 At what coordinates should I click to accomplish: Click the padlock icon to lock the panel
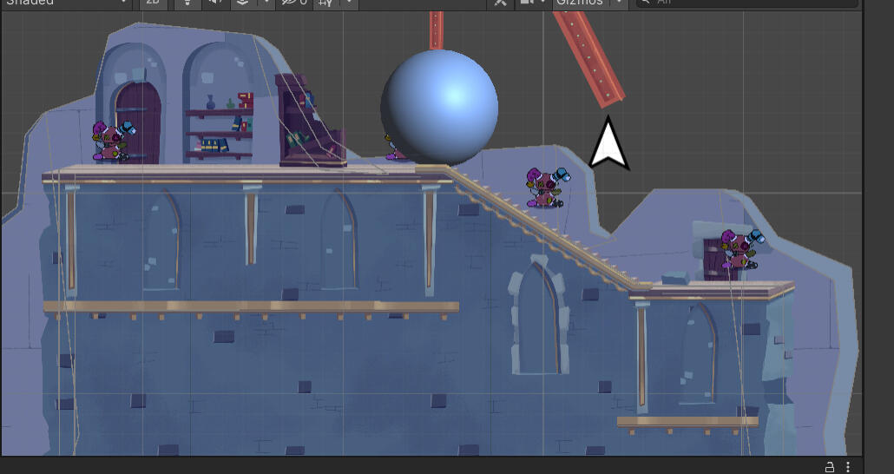(x=829, y=467)
